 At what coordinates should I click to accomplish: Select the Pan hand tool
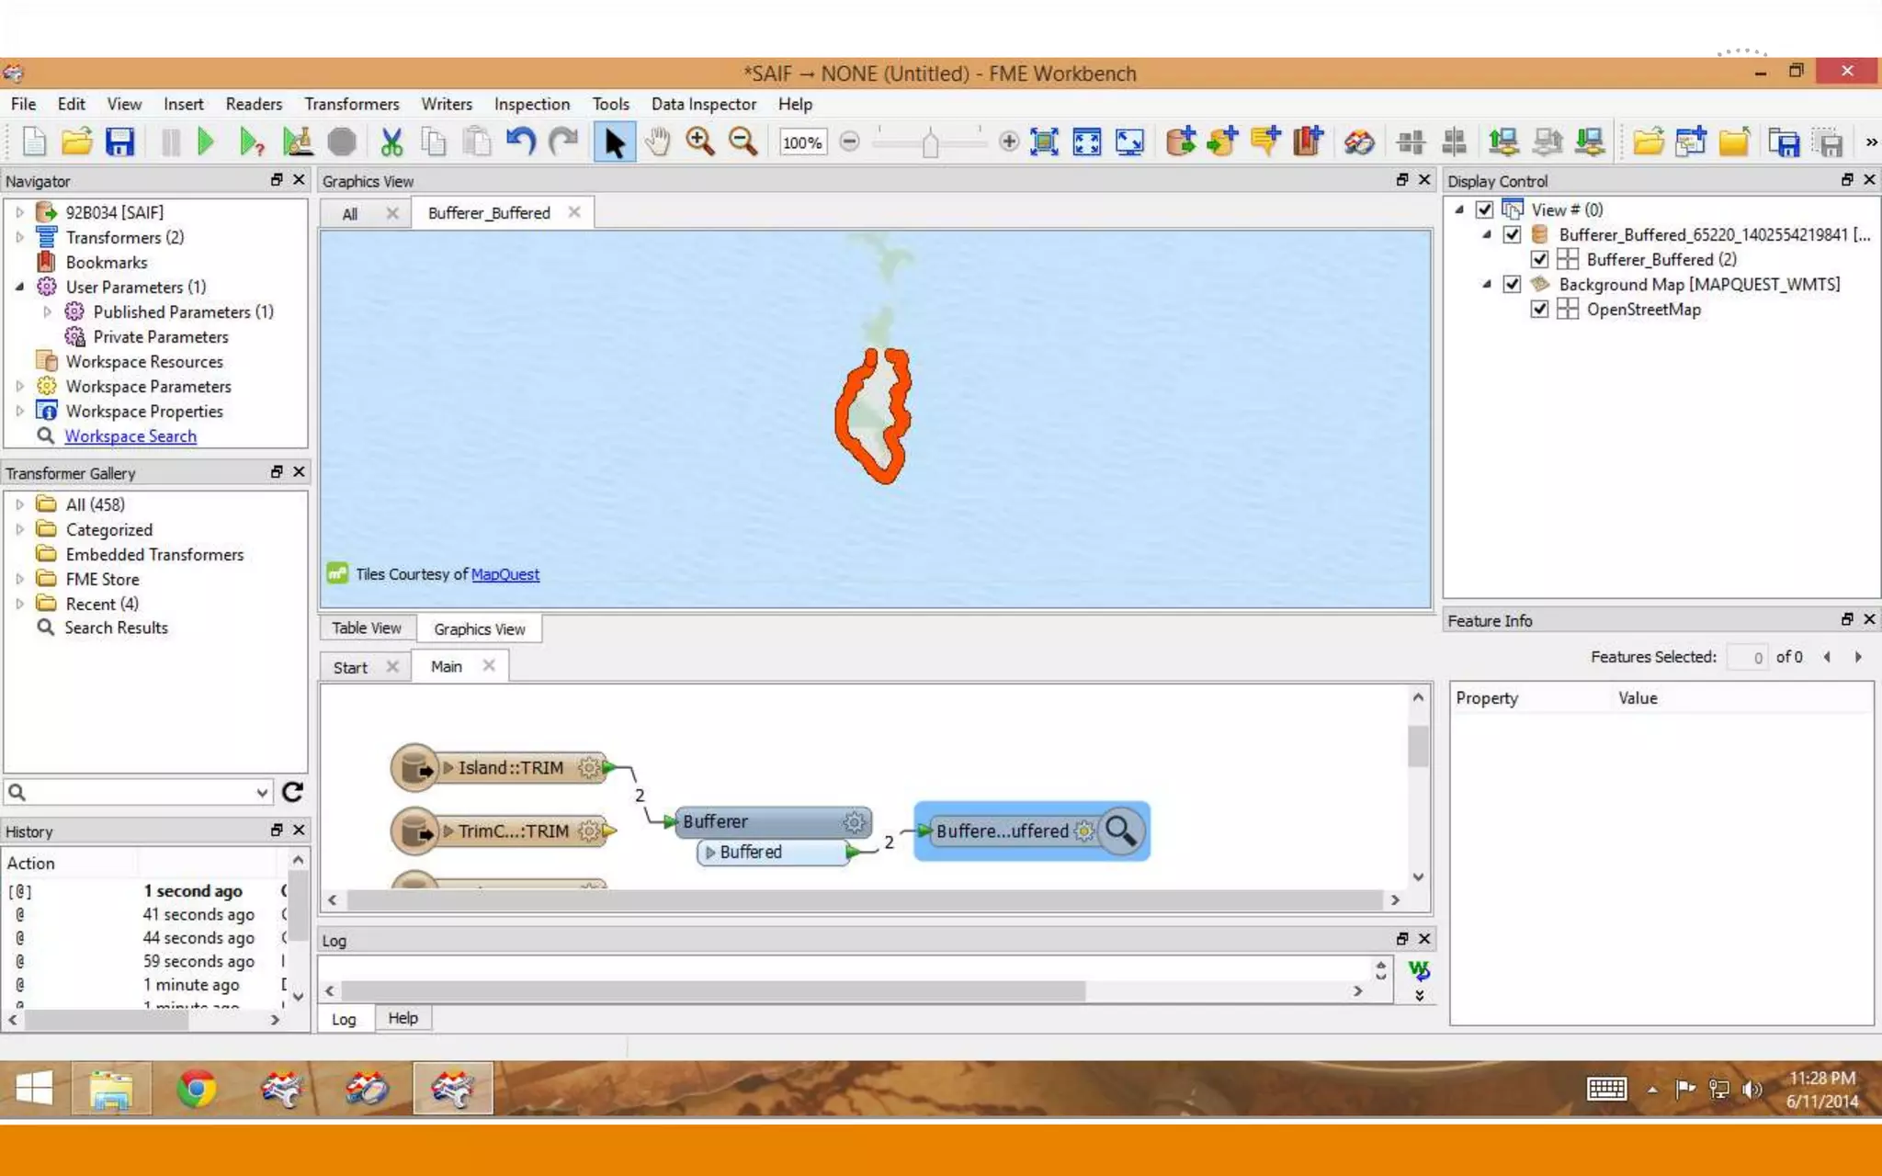pyautogui.click(x=657, y=141)
